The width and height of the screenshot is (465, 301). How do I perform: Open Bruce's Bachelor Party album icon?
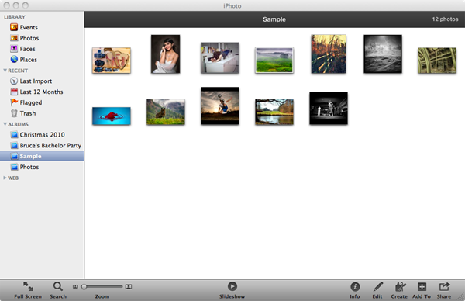(x=14, y=145)
